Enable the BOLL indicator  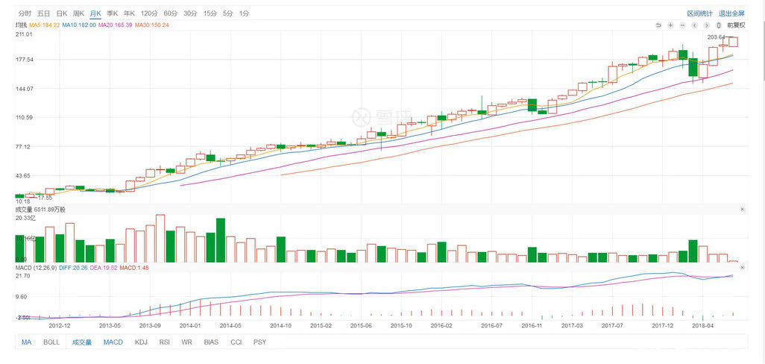pos(51,342)
